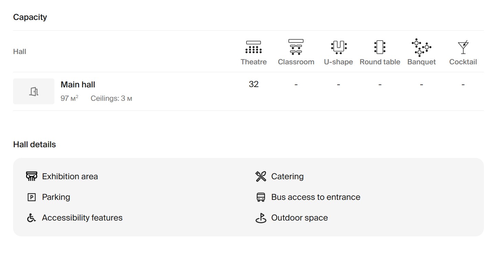Click the Theatre seating layout icon
The width and height of the screenshot is (498, 257).
pos(253,47)
